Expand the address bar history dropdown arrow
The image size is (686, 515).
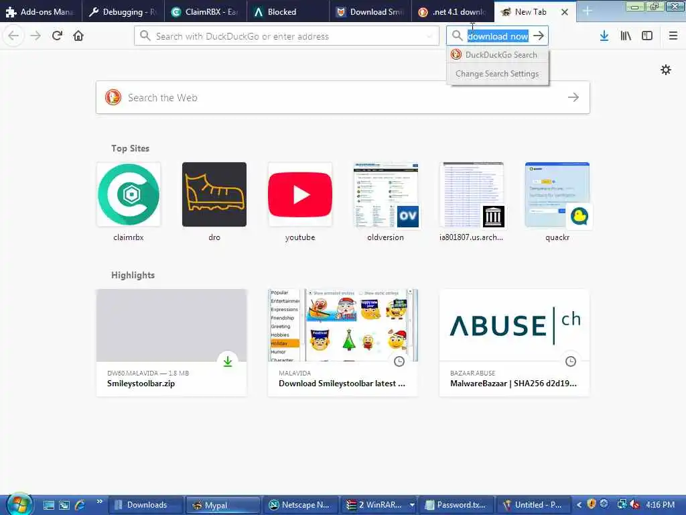(x=429, y=36)
